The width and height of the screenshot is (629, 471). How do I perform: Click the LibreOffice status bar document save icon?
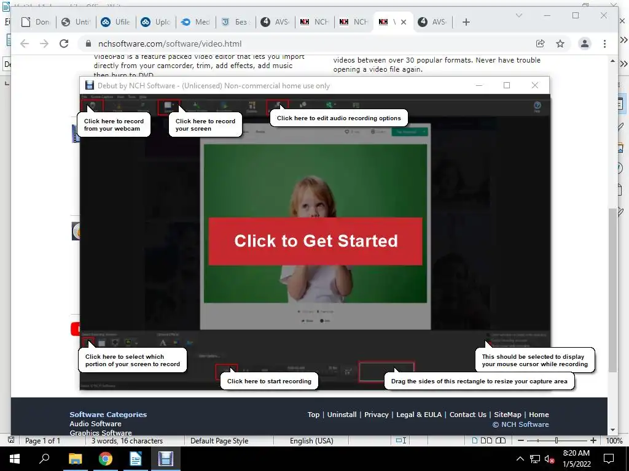click(11, 440)
